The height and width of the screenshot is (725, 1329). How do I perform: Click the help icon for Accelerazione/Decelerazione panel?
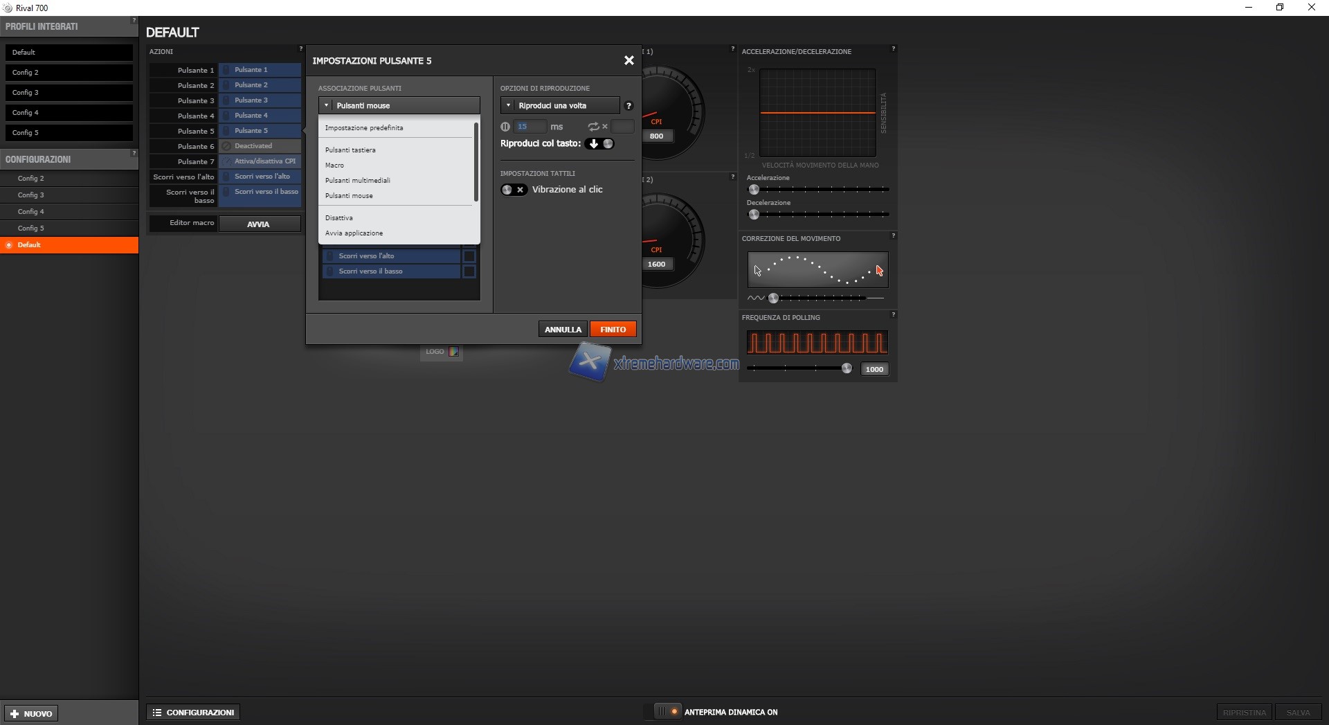click(893, 48)
